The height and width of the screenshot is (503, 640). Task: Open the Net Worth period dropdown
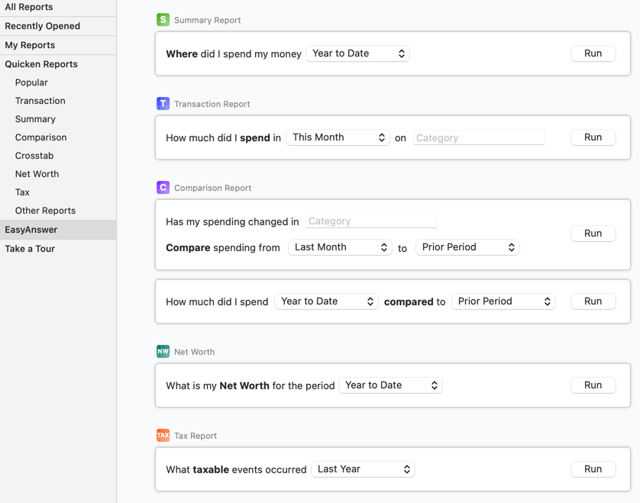[390, 385]
